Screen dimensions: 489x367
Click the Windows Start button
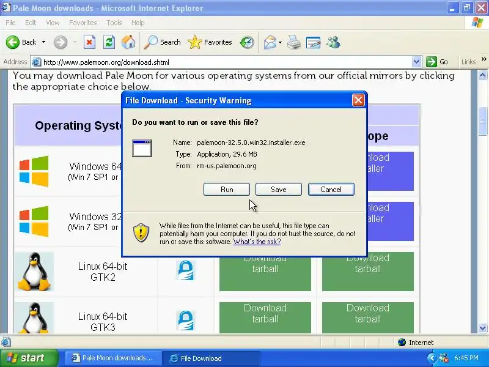(29, 358)
